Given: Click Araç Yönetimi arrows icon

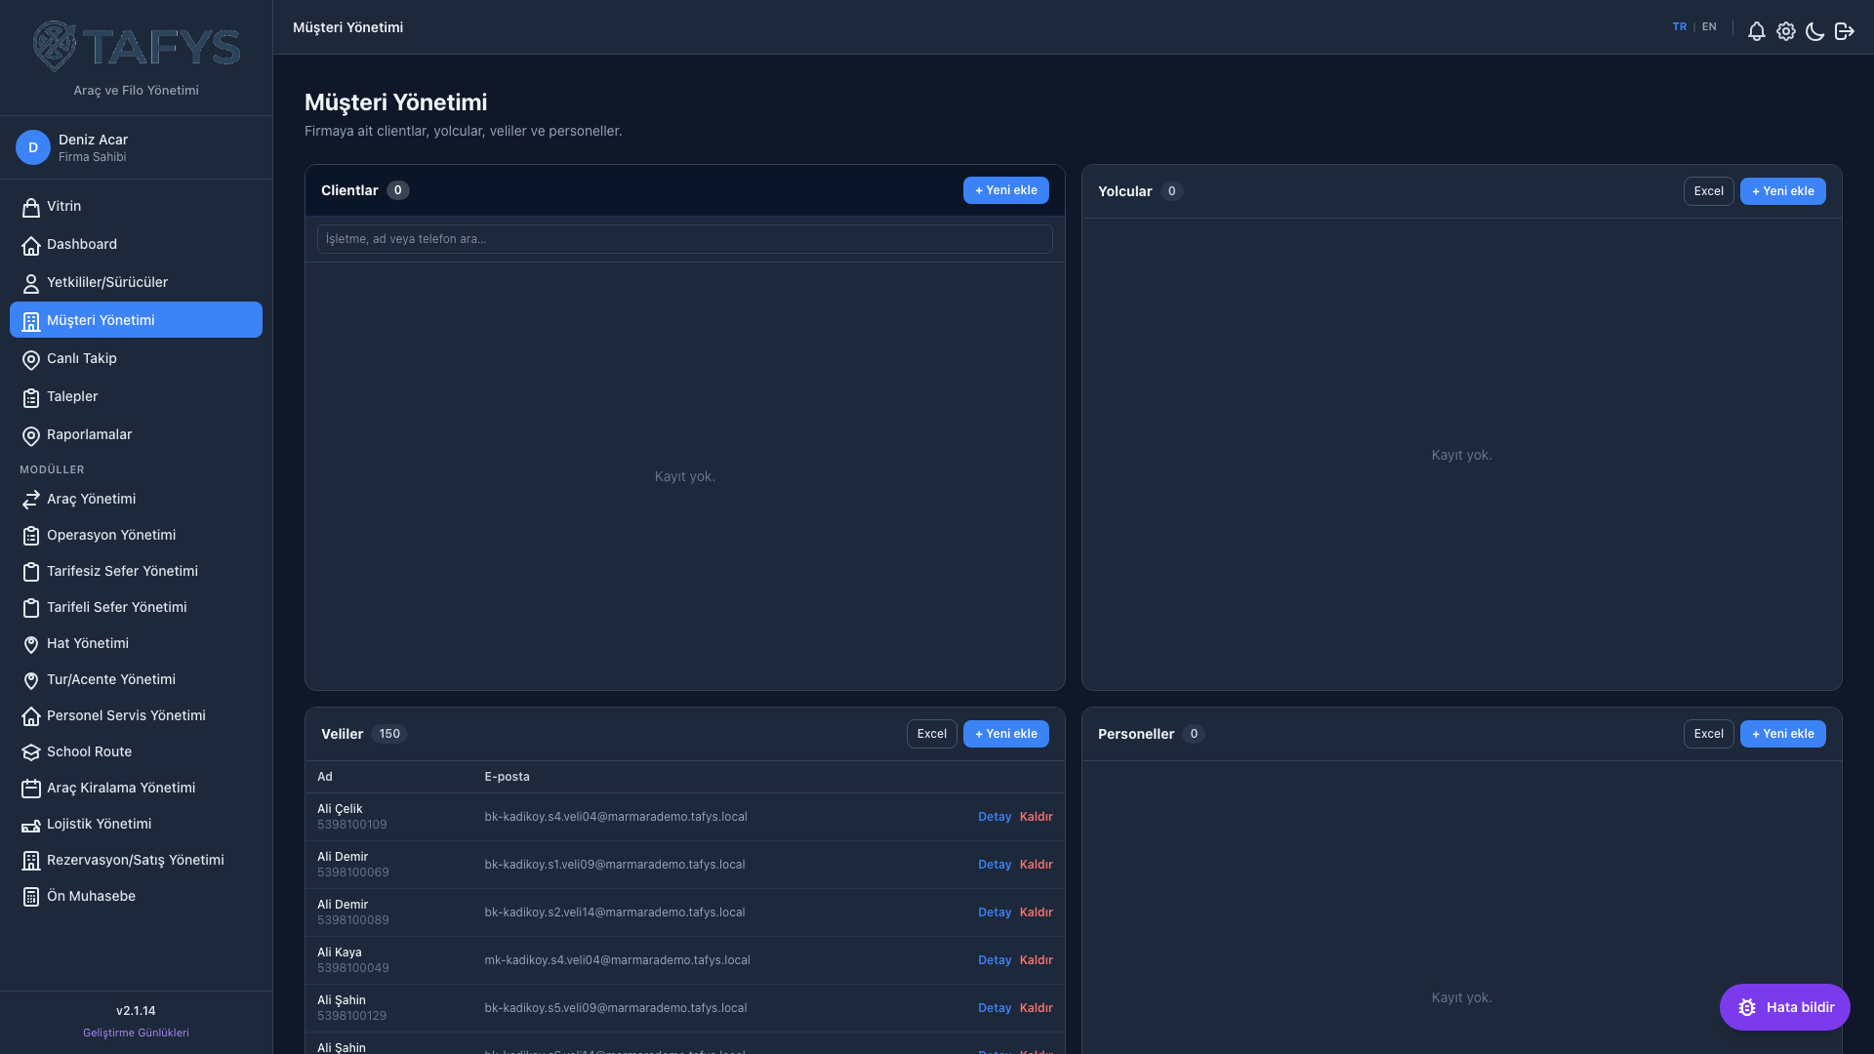Looking at the screenshot, I should tap(31, 500).
